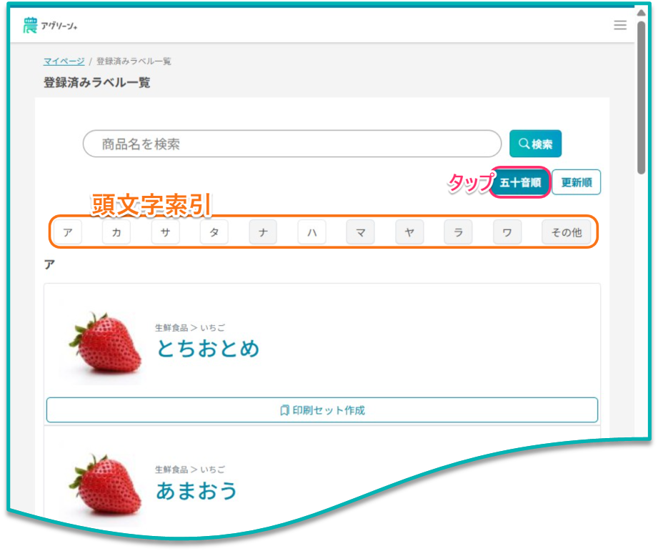The image size is (658, 551).
Task: Select the ナ index button
Action: click(263, 232)
